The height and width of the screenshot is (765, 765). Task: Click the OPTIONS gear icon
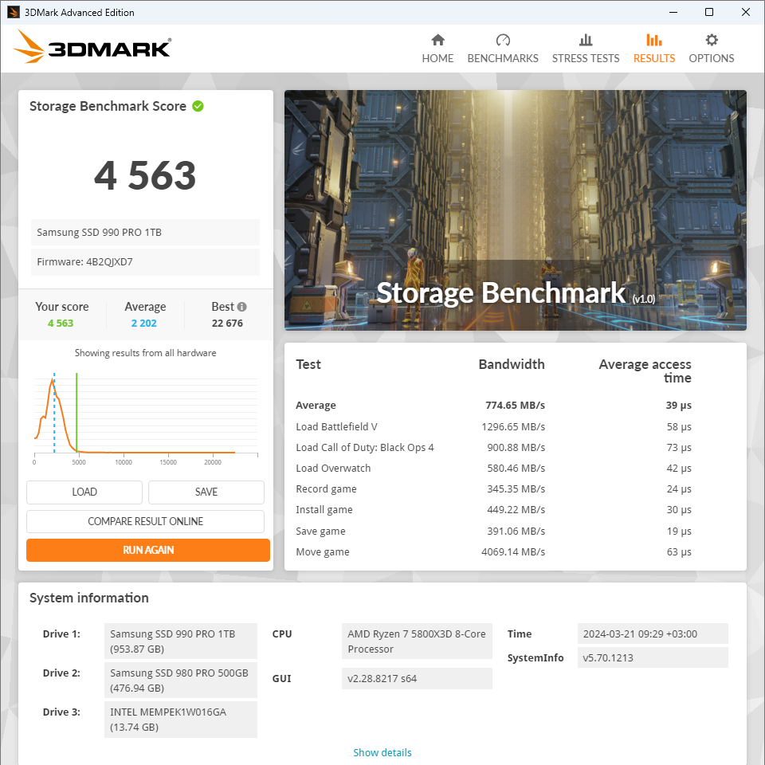click(712, 40)
